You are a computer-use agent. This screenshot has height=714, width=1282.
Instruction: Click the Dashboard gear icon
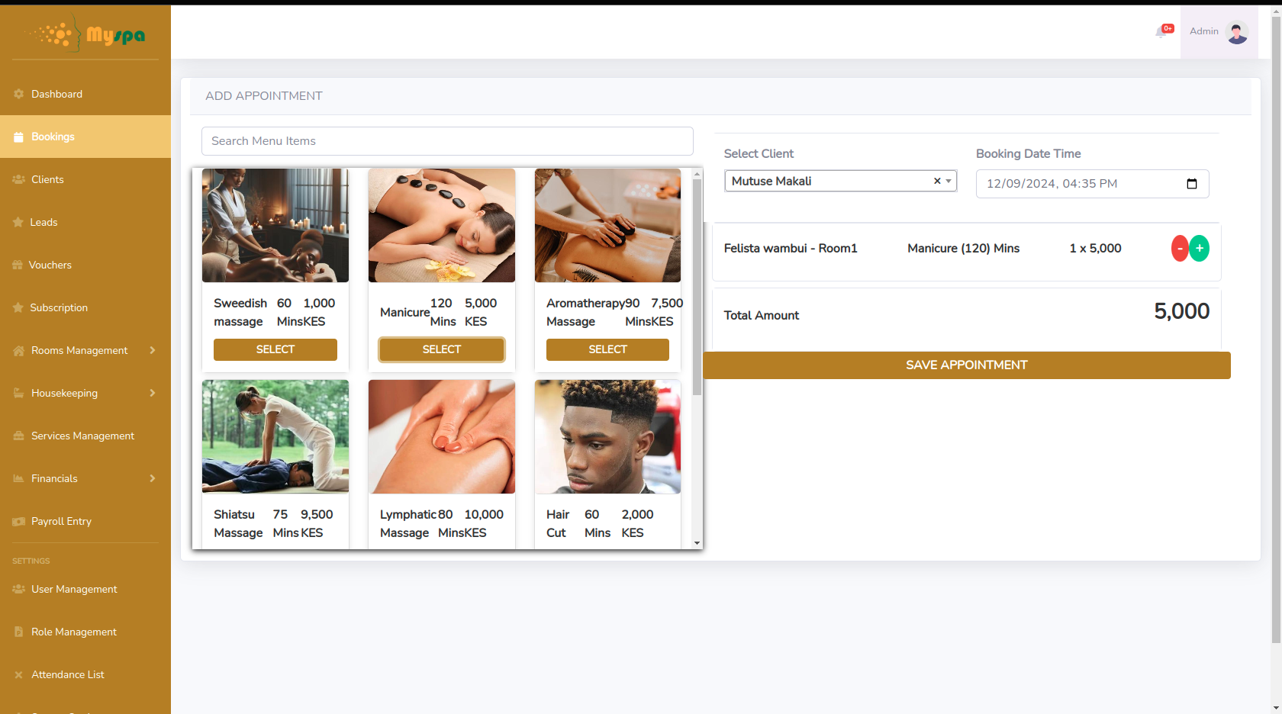(x=18, y=94)
